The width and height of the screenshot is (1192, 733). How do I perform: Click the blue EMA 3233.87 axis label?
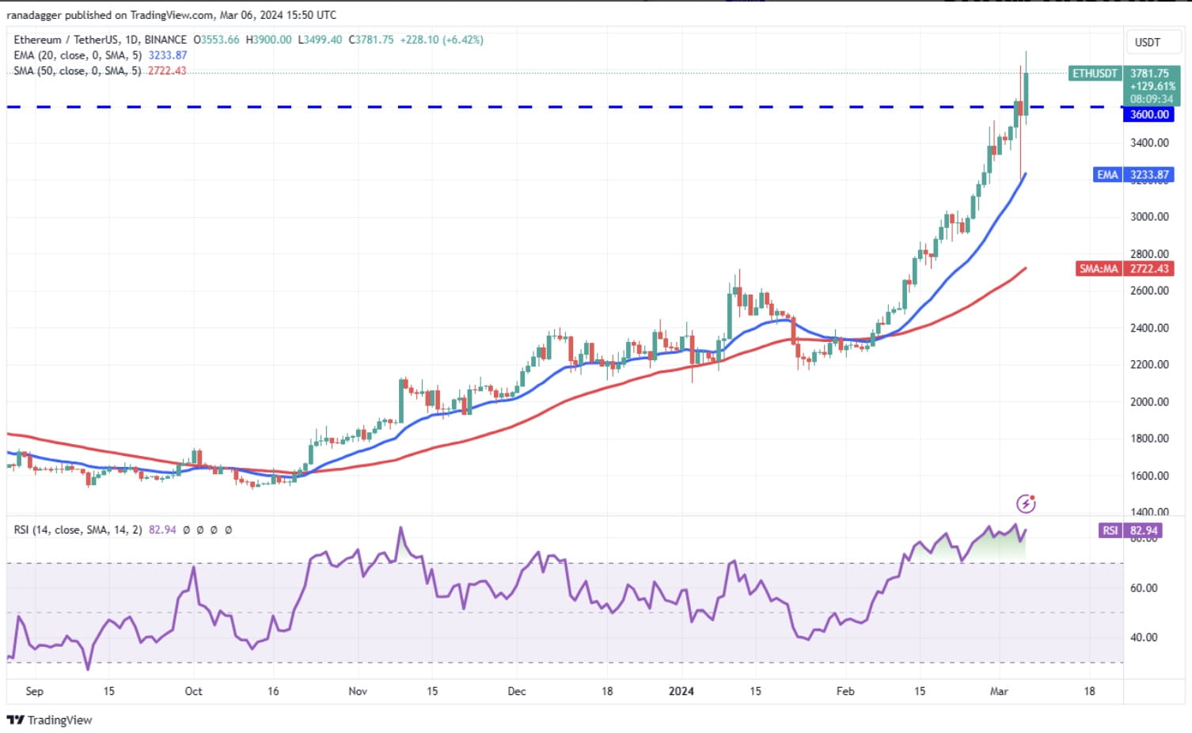pyautogui.click(x=1135, y=175)
